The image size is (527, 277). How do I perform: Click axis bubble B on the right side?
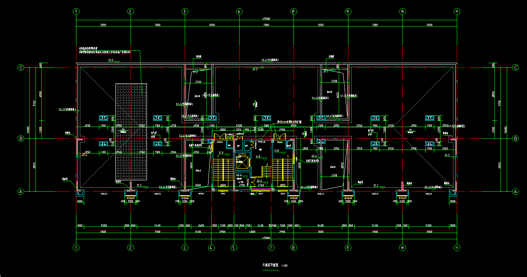click(x=515, y=138)
